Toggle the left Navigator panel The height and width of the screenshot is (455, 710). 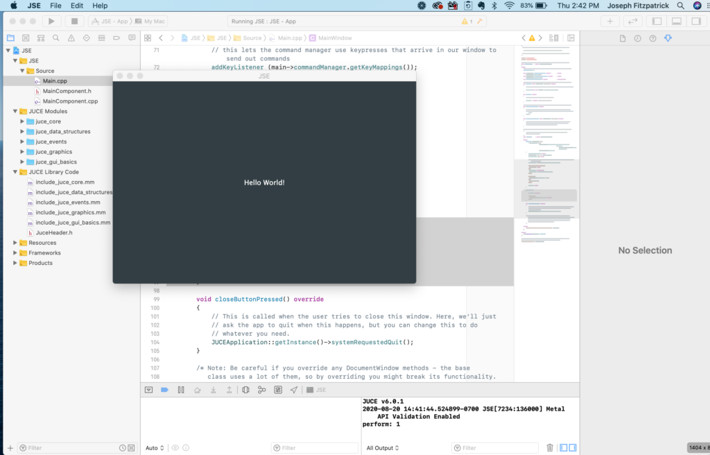coord(657,22)
